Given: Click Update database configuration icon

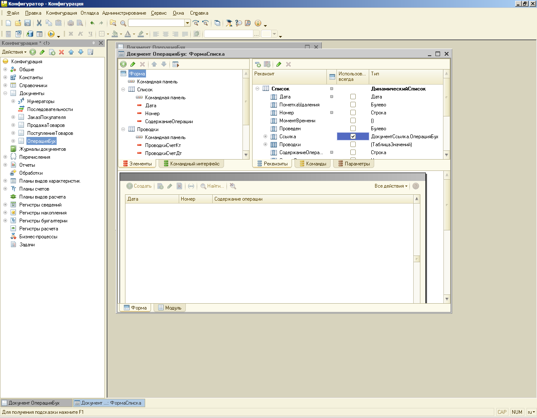Looking at the screenshot, I should click(x=30, y=34).
